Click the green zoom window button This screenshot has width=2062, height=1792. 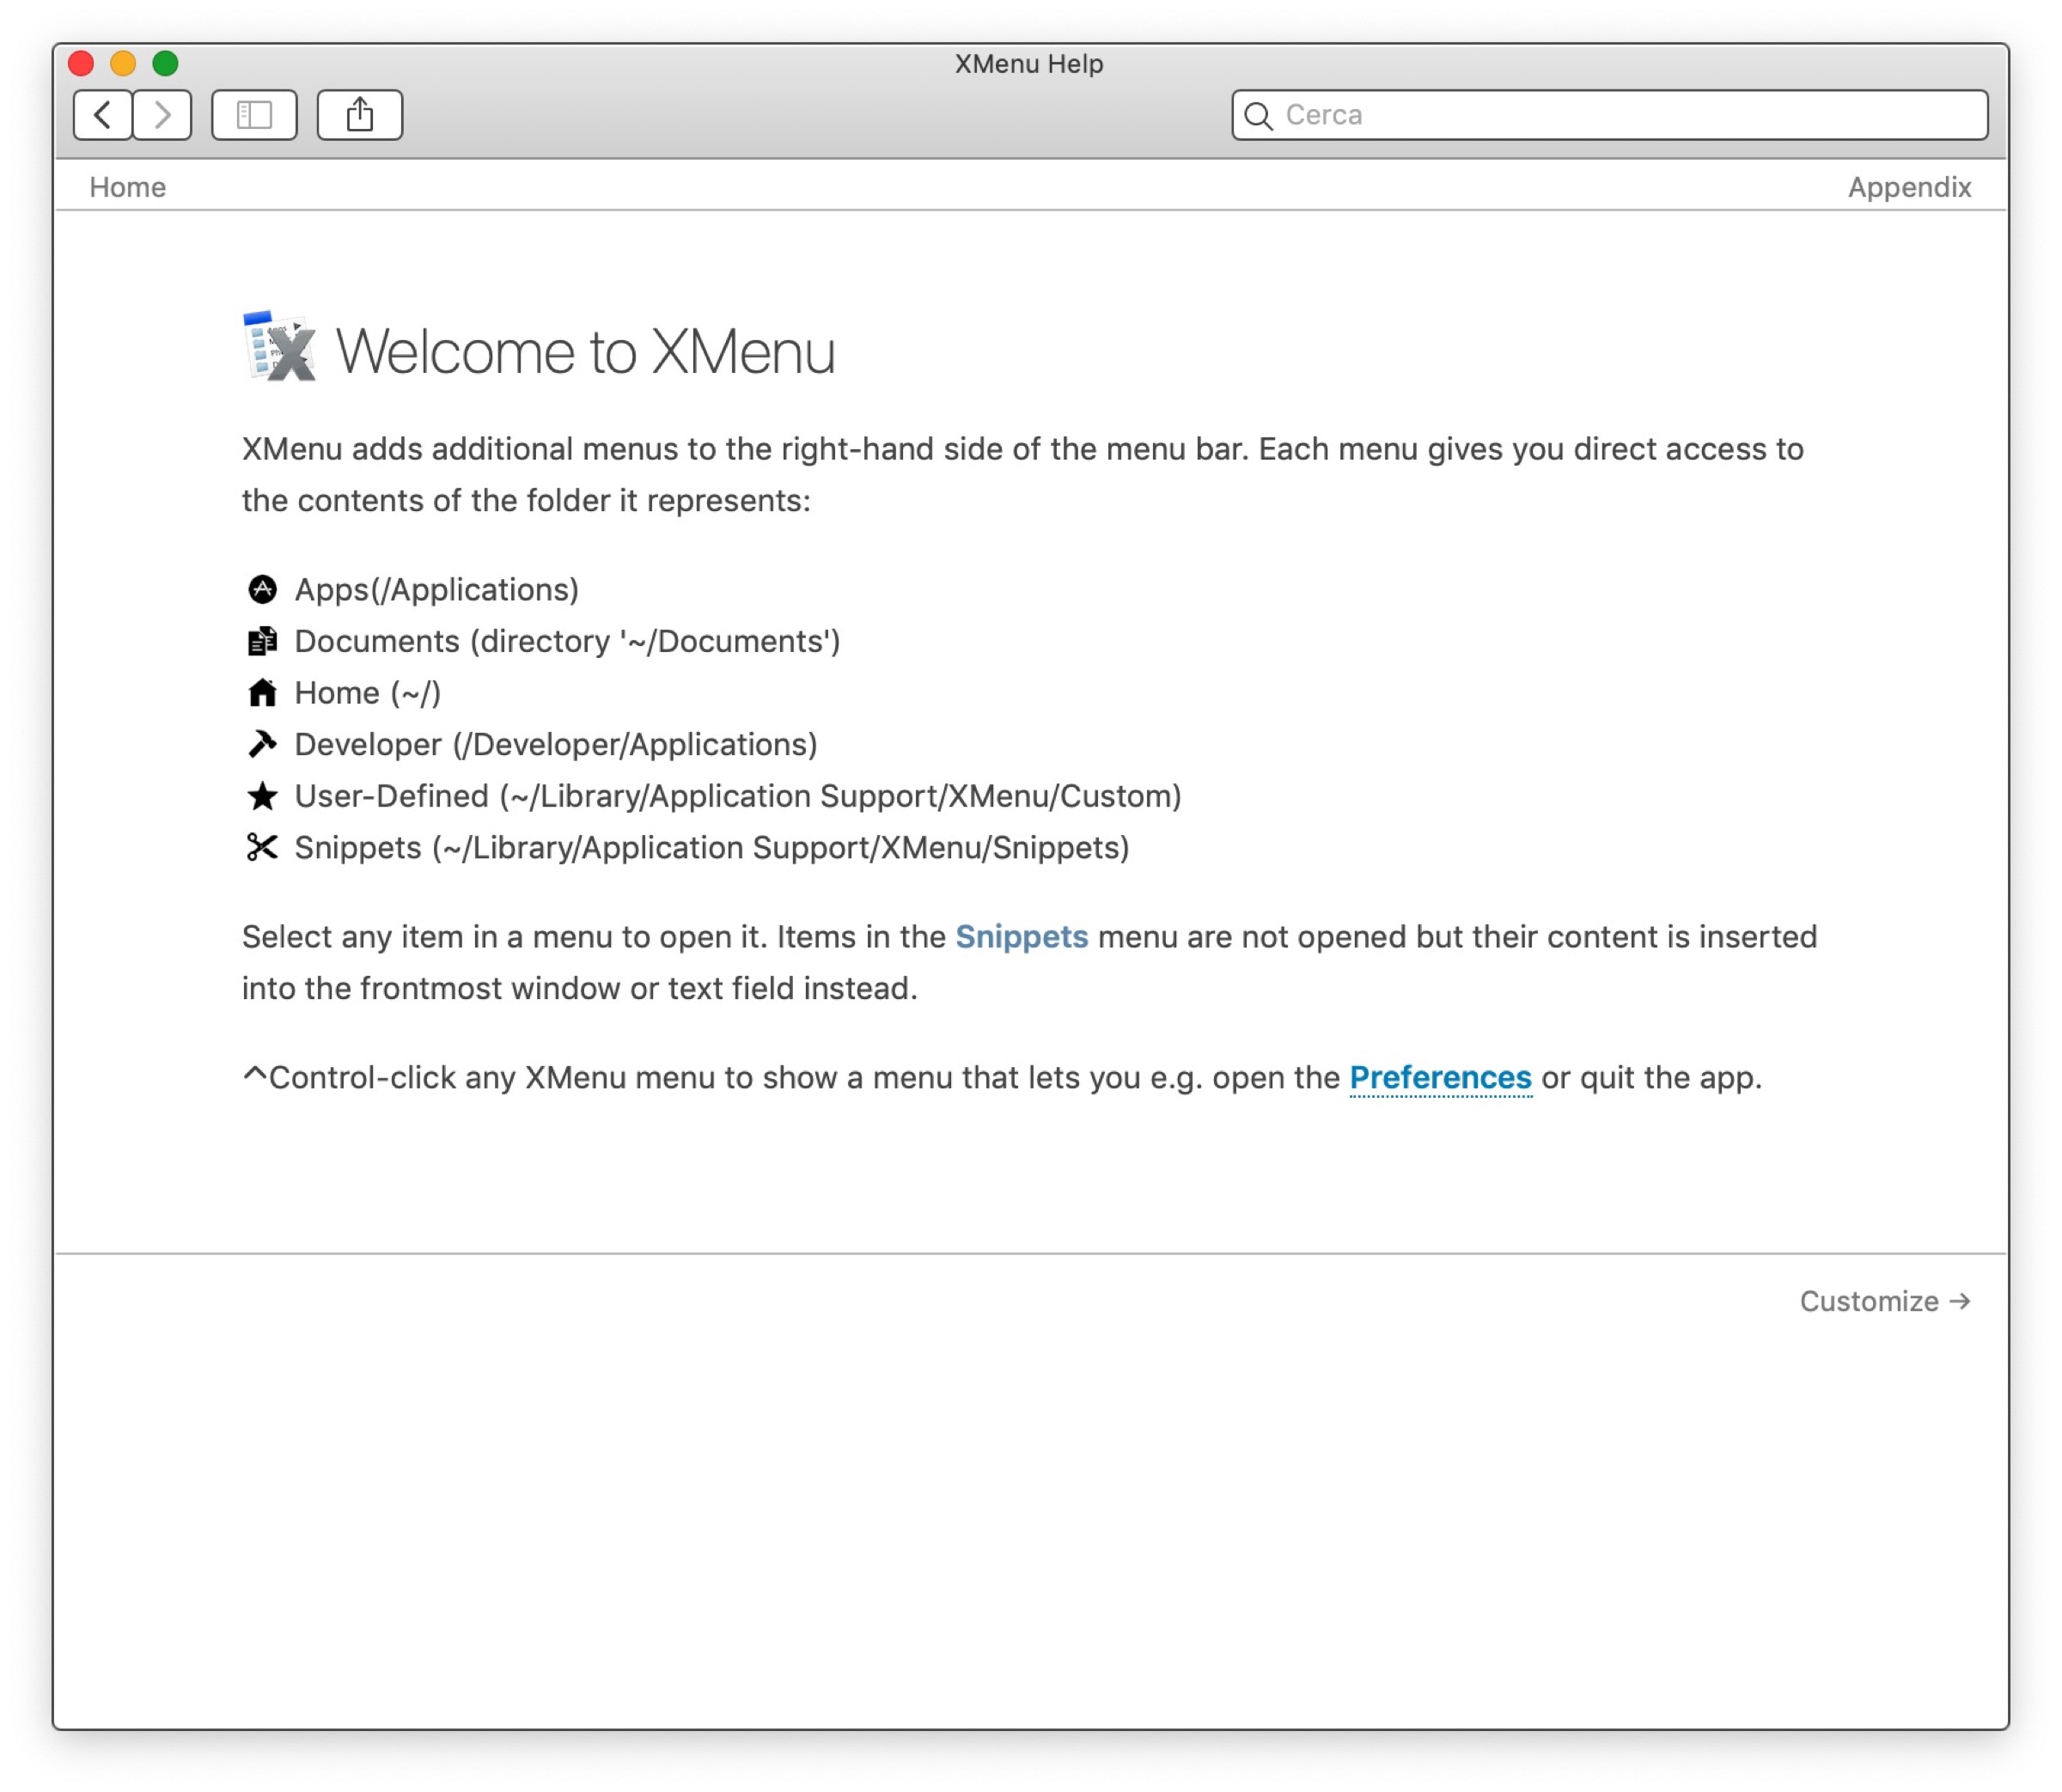click(x=165, y=64)
